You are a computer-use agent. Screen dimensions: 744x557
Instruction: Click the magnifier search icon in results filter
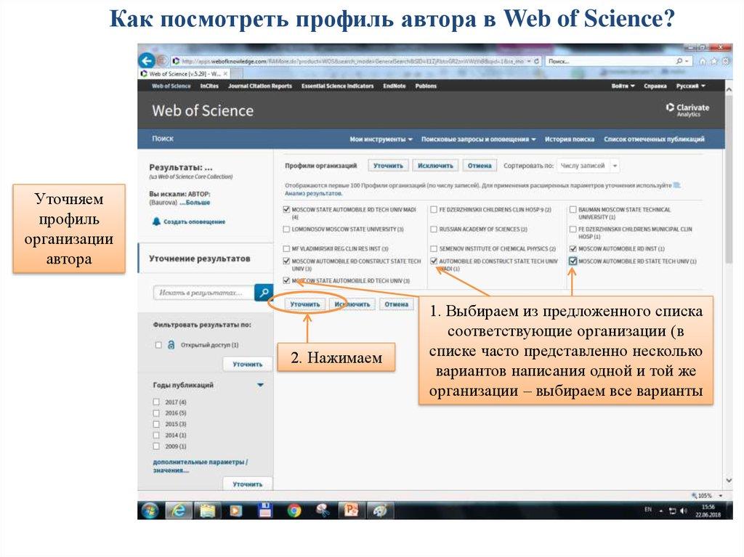pyautogui.click(x=262, y=292)
